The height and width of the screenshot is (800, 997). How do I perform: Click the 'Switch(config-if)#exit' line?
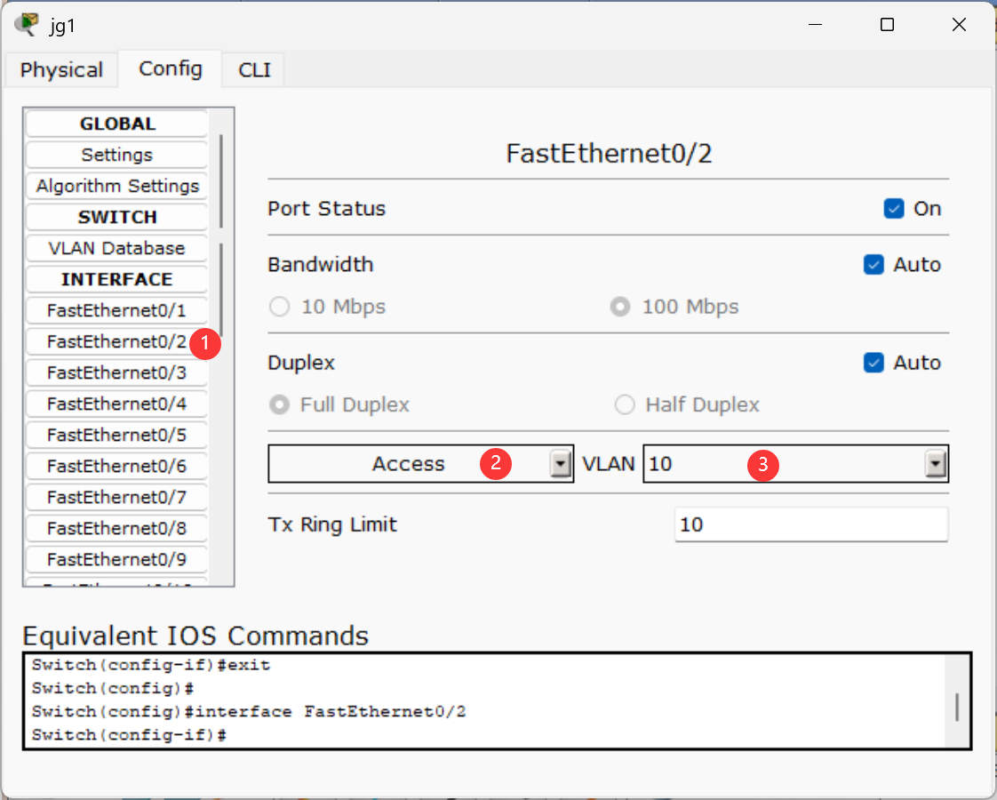pos(151,665)
